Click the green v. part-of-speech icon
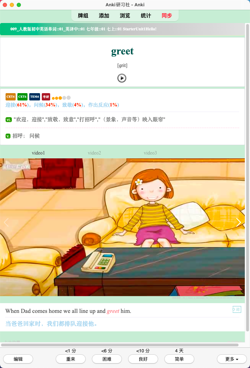This screenshot has width=250, height=368. tap(8, 136)
